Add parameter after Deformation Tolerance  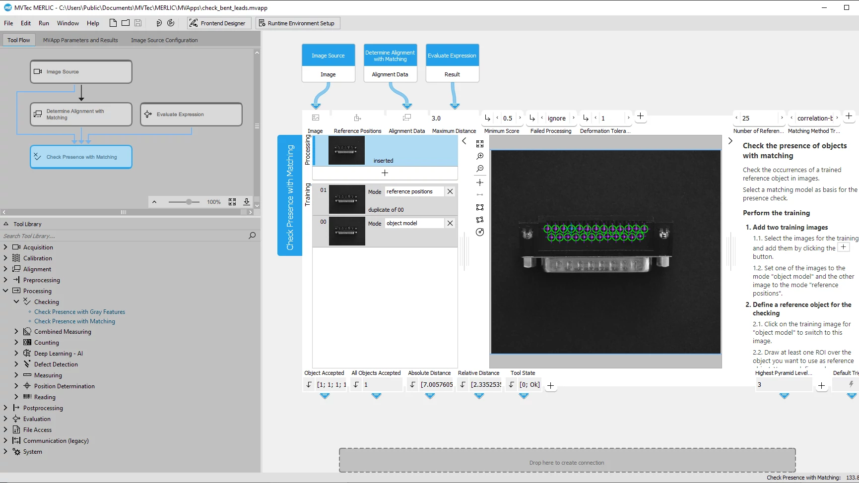tap(641, 116)
